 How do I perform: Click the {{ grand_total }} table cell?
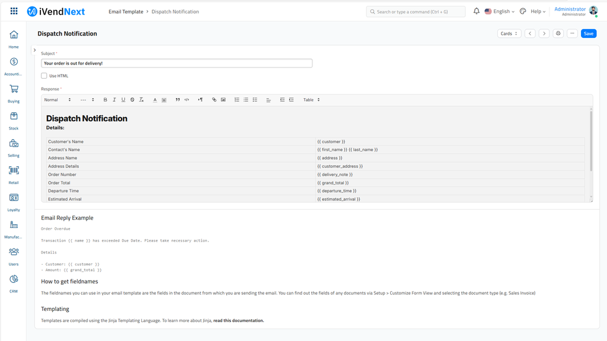click(450, 183)
